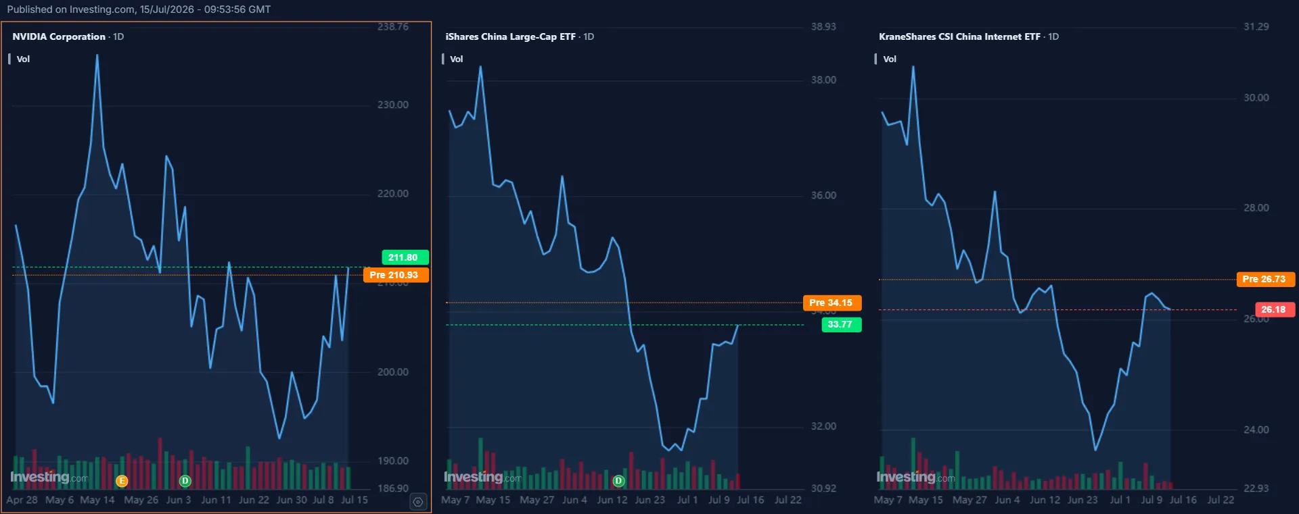This screenshot has width=1299, height=514.
Task: Click the red 26.18 price label
Action: point(1274,309)
